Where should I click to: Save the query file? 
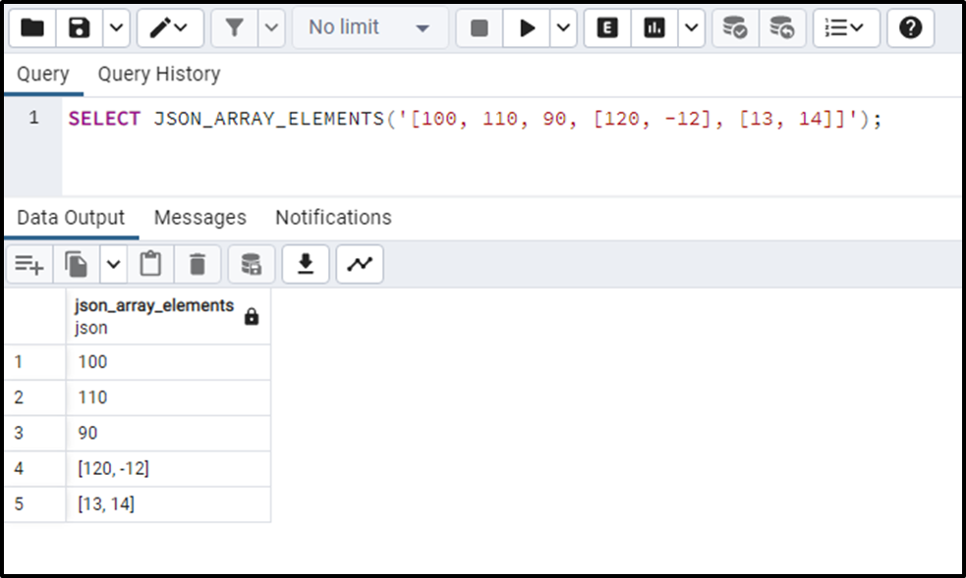(81, 28)
